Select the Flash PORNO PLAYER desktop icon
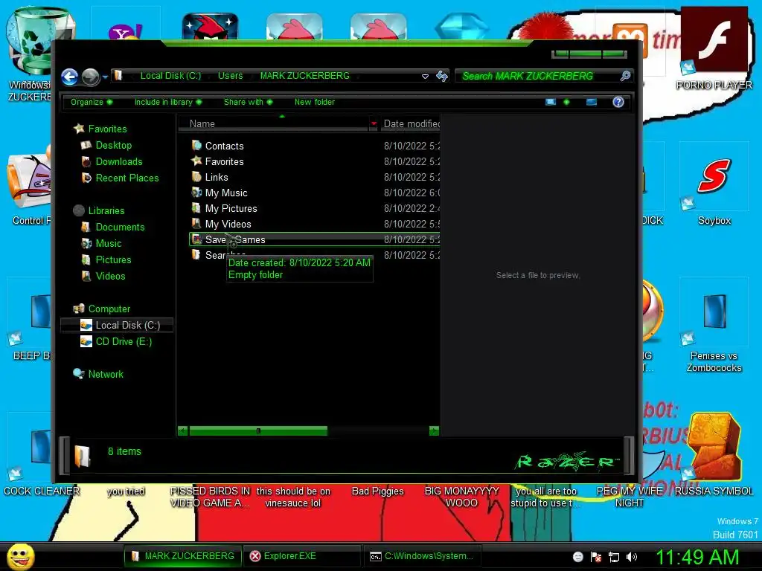The image size is (762, 571). pyautogui.click(x=714, y=48)
